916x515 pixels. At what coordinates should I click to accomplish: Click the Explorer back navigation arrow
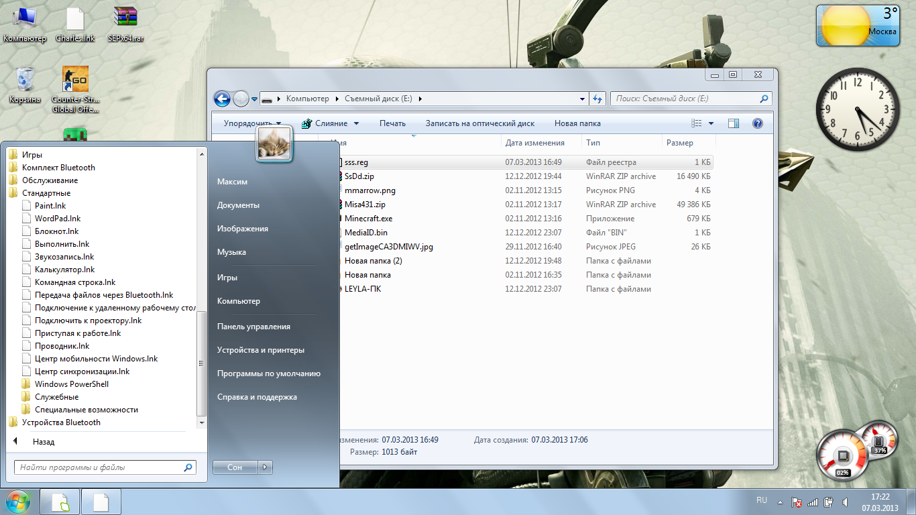click(222, 99)
